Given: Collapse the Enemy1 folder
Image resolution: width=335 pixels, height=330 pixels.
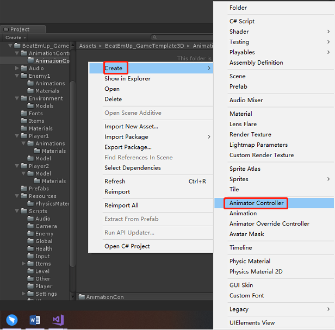Looking at the screenshot, I should [x=17, y=76].
